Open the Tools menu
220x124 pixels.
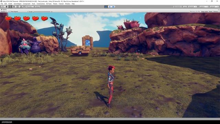[33, 4]
